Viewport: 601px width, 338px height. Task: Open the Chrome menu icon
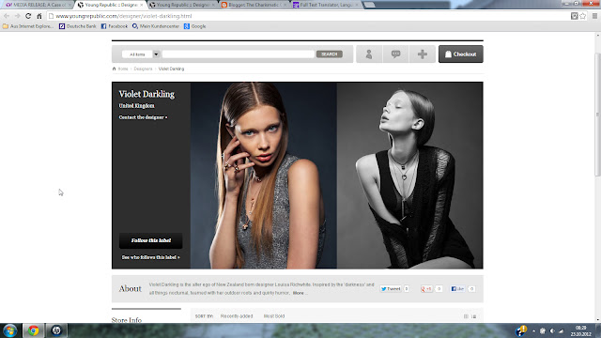tap(594, 16)
